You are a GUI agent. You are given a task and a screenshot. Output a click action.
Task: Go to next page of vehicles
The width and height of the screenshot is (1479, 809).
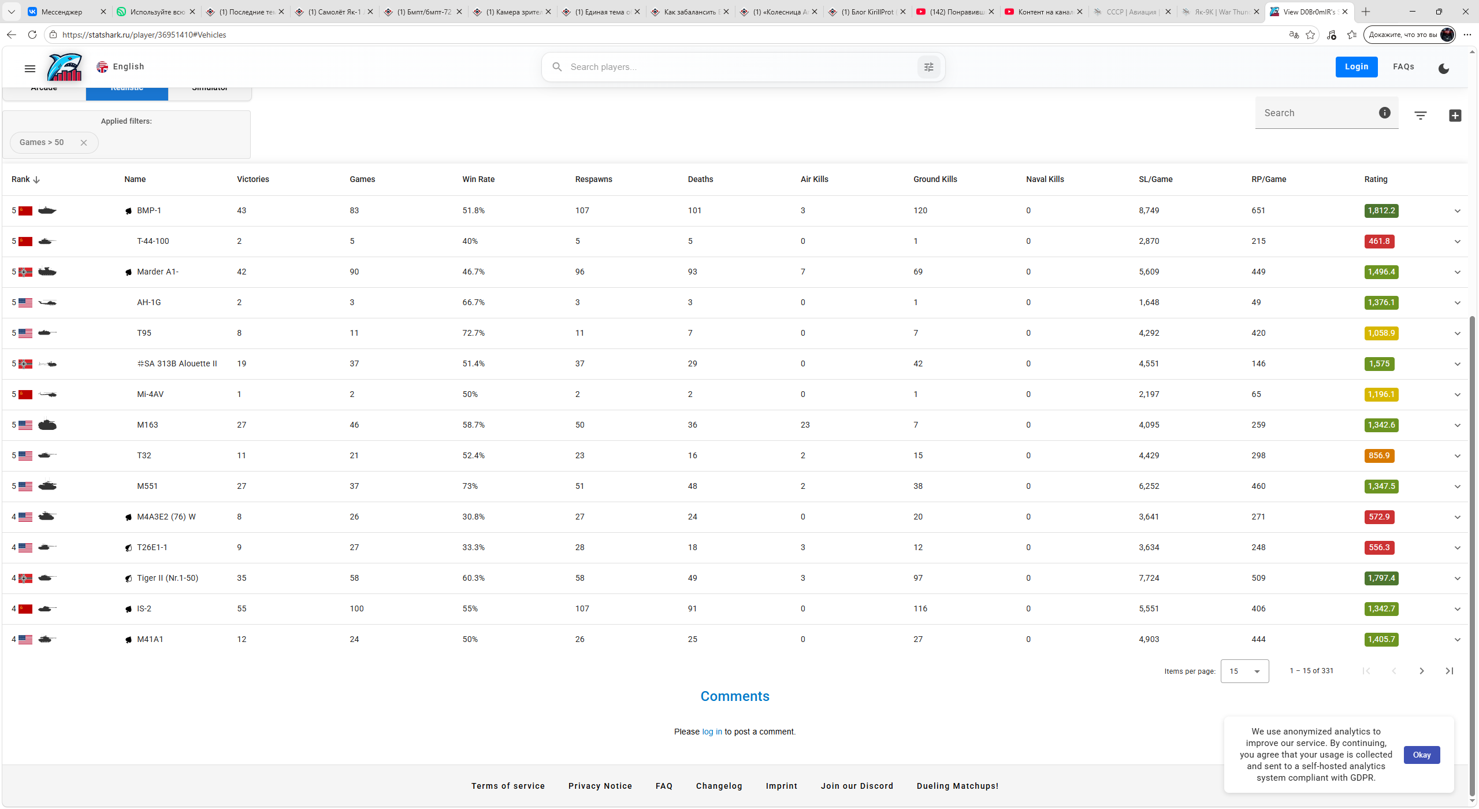[1421, 671]
